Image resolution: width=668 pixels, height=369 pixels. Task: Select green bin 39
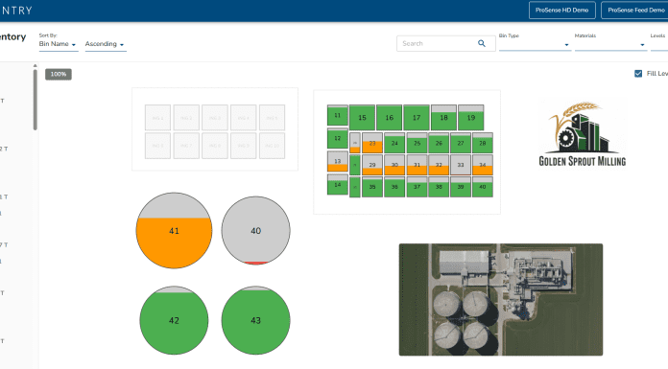click(x=461, y=187)
